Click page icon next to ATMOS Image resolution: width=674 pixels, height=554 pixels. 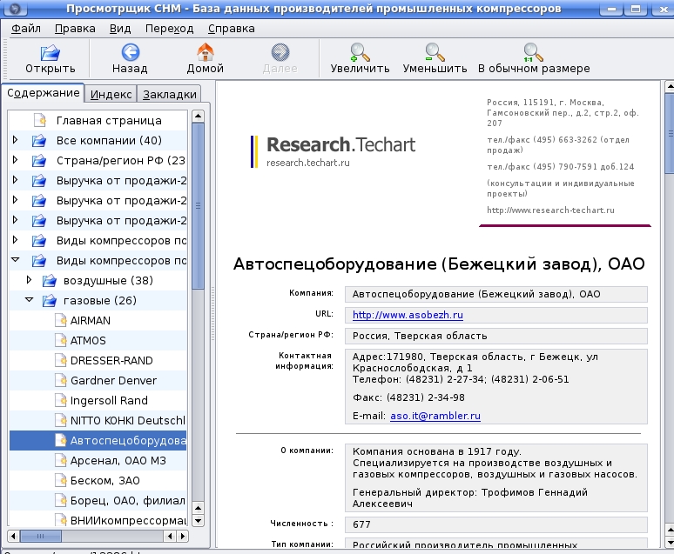click(61, 341)
